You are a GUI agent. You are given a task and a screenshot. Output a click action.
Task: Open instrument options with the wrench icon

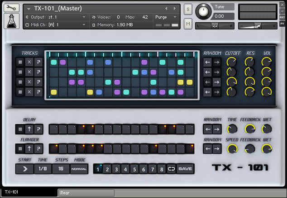click(11, 9)
